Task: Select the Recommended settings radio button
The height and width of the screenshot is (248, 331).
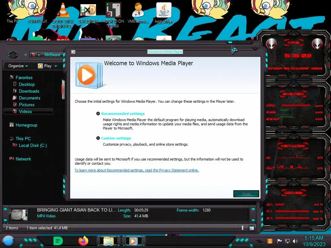Action: 98,114
